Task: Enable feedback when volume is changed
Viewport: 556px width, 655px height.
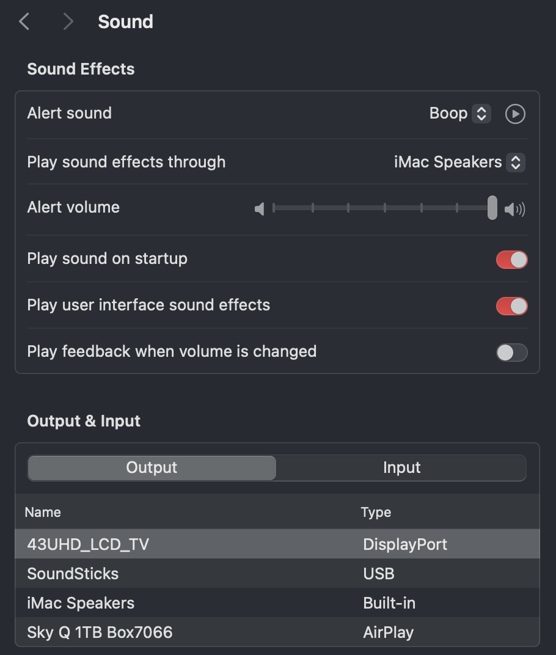Action: [511, 353]
